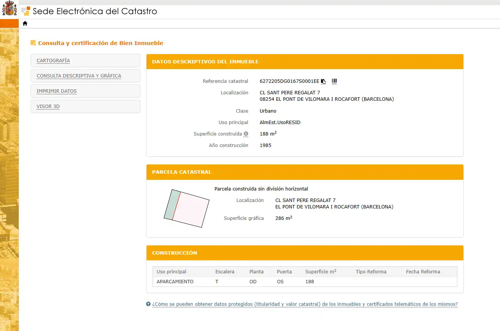The height and width of the screenshot is (331, 500).
Task: Click 'Escalera' column header
Action: point(225,272)
